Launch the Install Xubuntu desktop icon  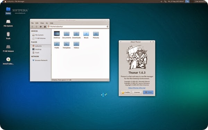[x=8, y=61]
